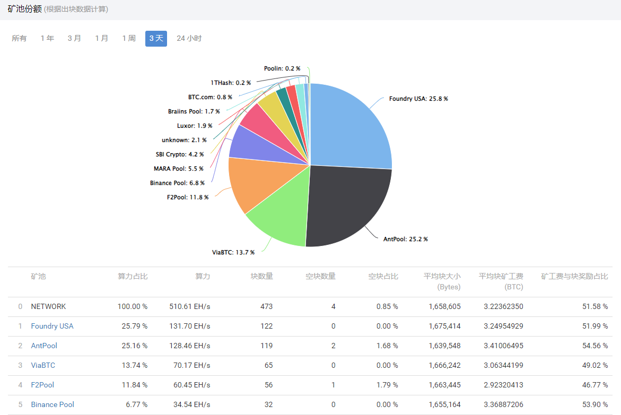Select the 1 周 time range tab

coord(129,38)
